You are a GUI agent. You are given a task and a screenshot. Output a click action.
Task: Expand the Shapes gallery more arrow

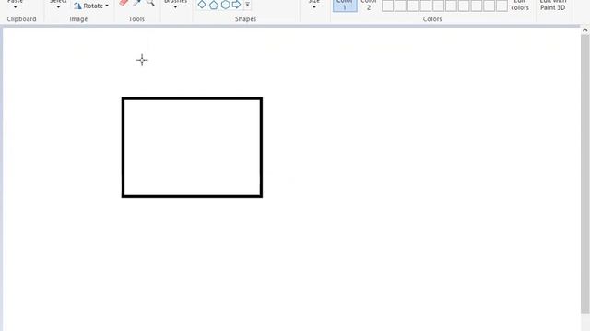pyautogui.click(x=247, y=5)
